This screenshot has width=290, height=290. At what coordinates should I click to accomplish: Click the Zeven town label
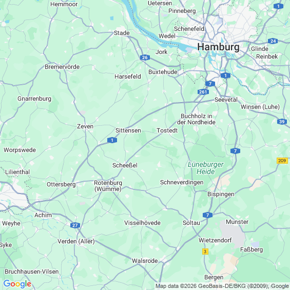[x=85, y=126]
